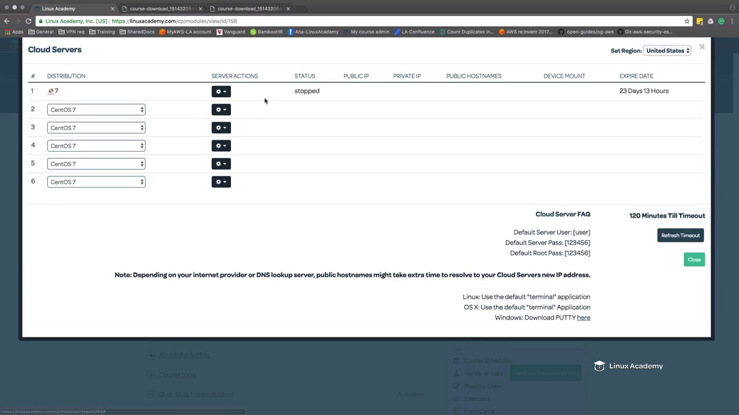Open the SharedDocs bookmarks folder
739x415 pixels.
137,32
